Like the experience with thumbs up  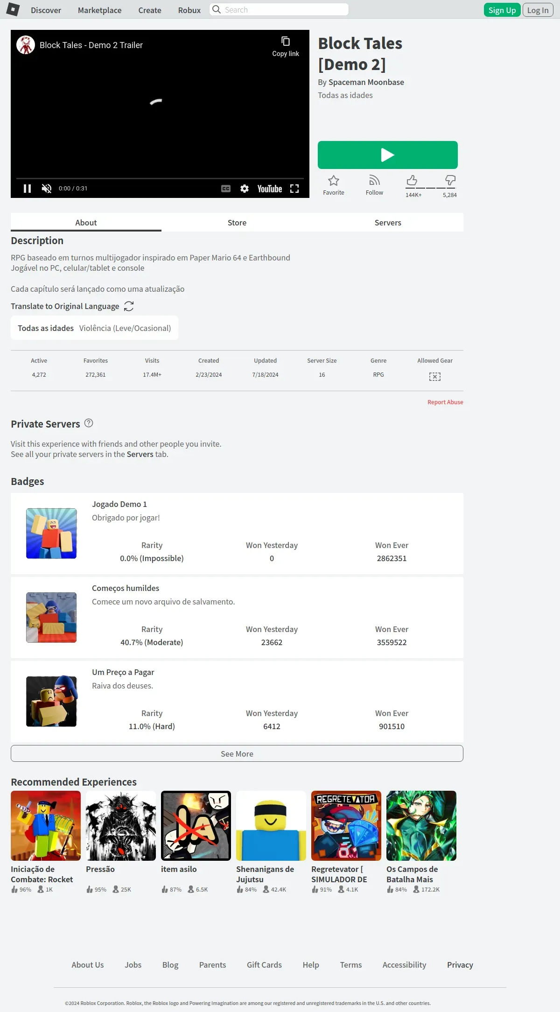tap(412, 181)
